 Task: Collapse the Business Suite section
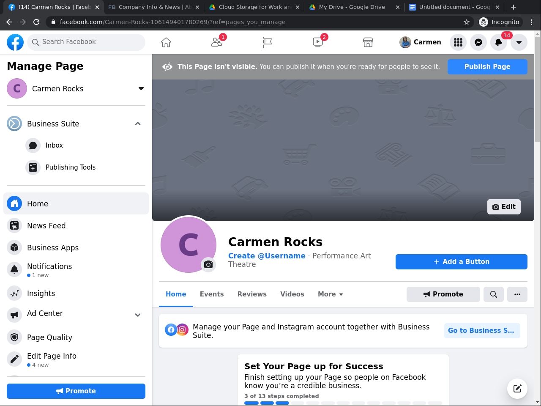click(x=138, y=123)
